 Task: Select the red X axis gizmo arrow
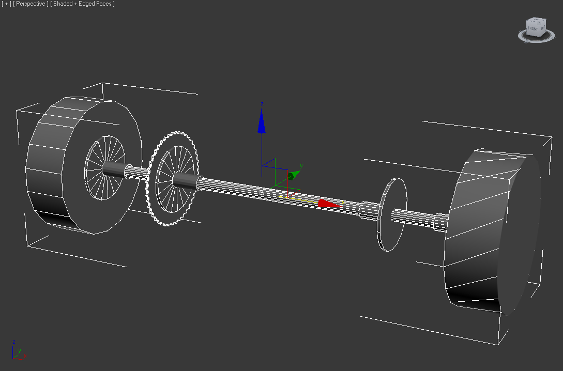click(x=327, y=204)
